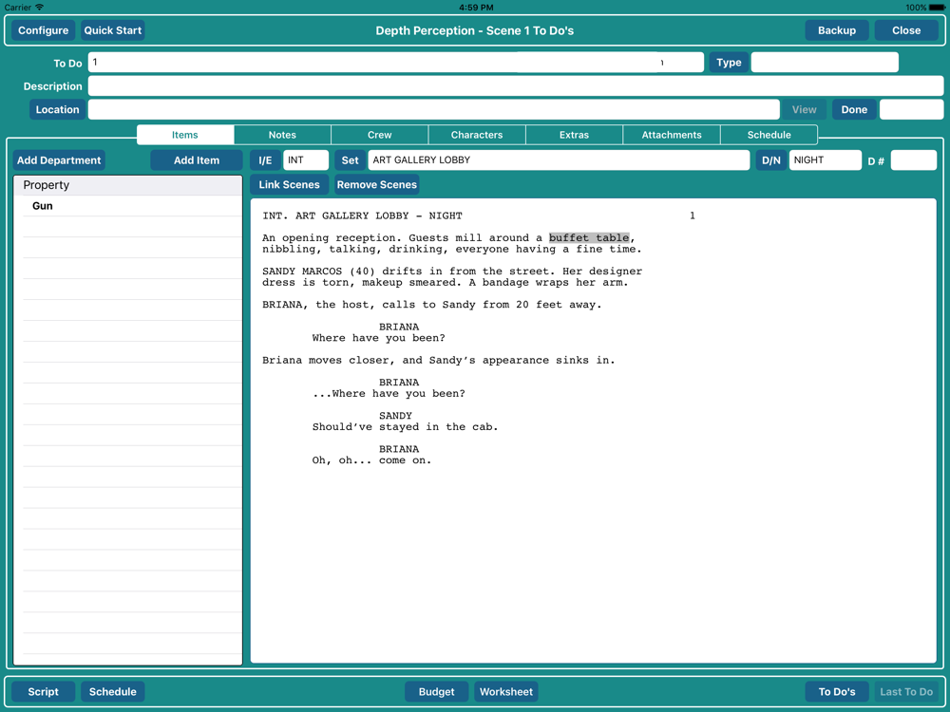950x712 pixels.
Task: Check the battery icon in status bar
Action: (937, 8)
